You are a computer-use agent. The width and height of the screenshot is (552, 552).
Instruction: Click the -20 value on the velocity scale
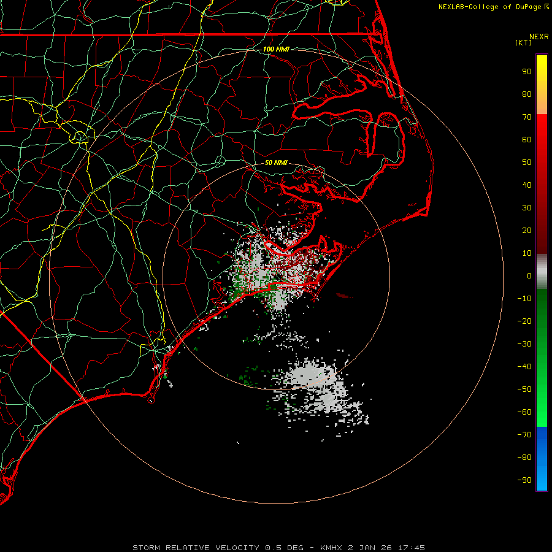pos(524,321)
